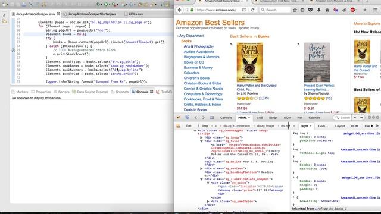This screenshot has width=381, height=214.
Task: Collapse div class zg_price node
Action: [x=208, y=182]
